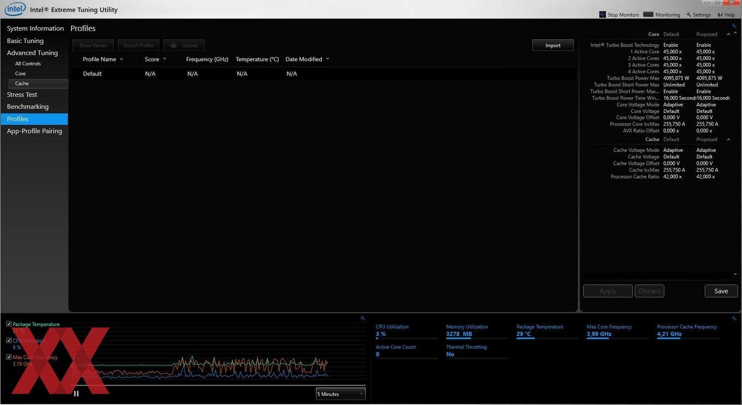Click the Intel logo in the title bar
This screenshot has width=742, height=405.
click(x=15, y=9)
